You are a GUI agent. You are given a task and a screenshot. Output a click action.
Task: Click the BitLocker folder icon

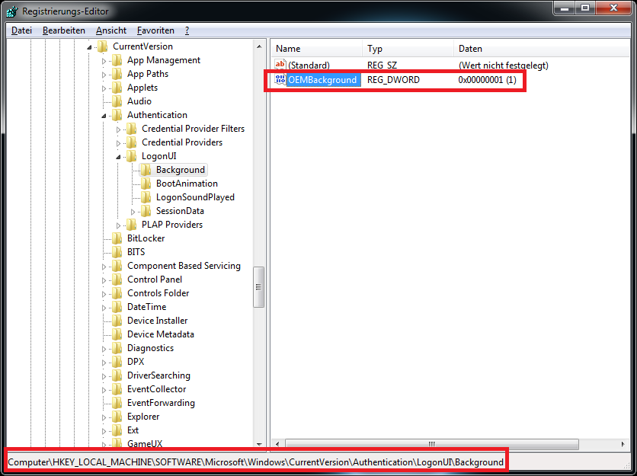tap(117, 238)
